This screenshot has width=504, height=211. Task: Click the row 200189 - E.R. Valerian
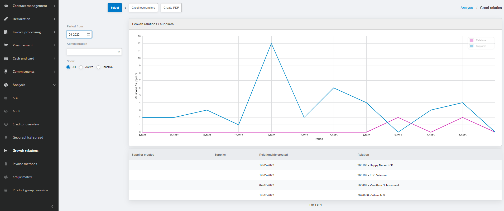315,175
